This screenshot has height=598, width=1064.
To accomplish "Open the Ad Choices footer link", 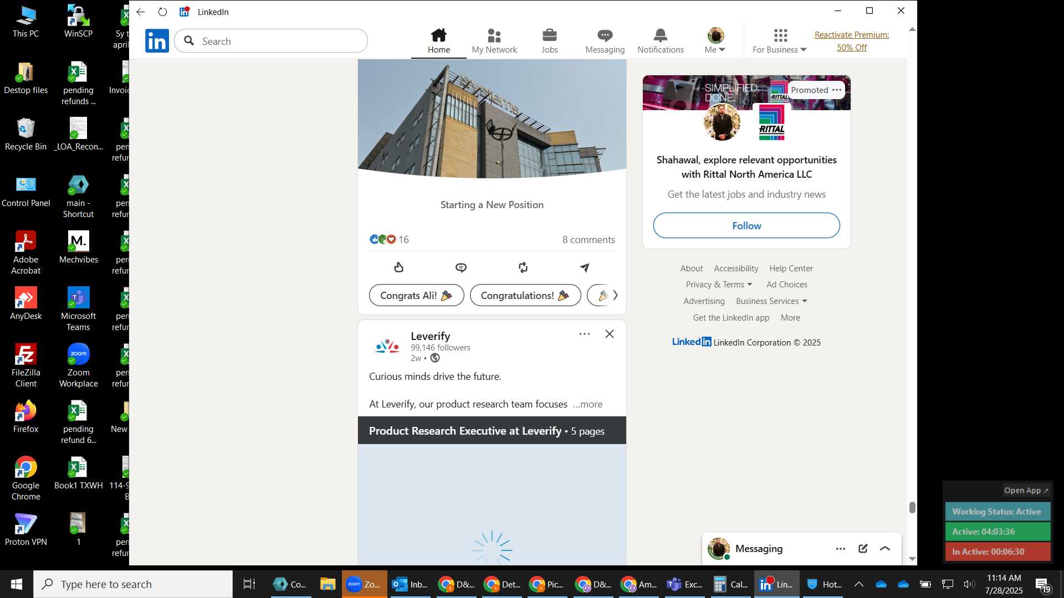I will coord(787,285).
